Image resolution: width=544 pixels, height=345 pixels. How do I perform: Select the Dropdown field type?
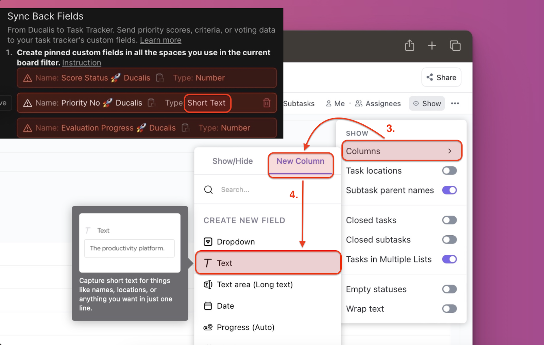[236, 241]
